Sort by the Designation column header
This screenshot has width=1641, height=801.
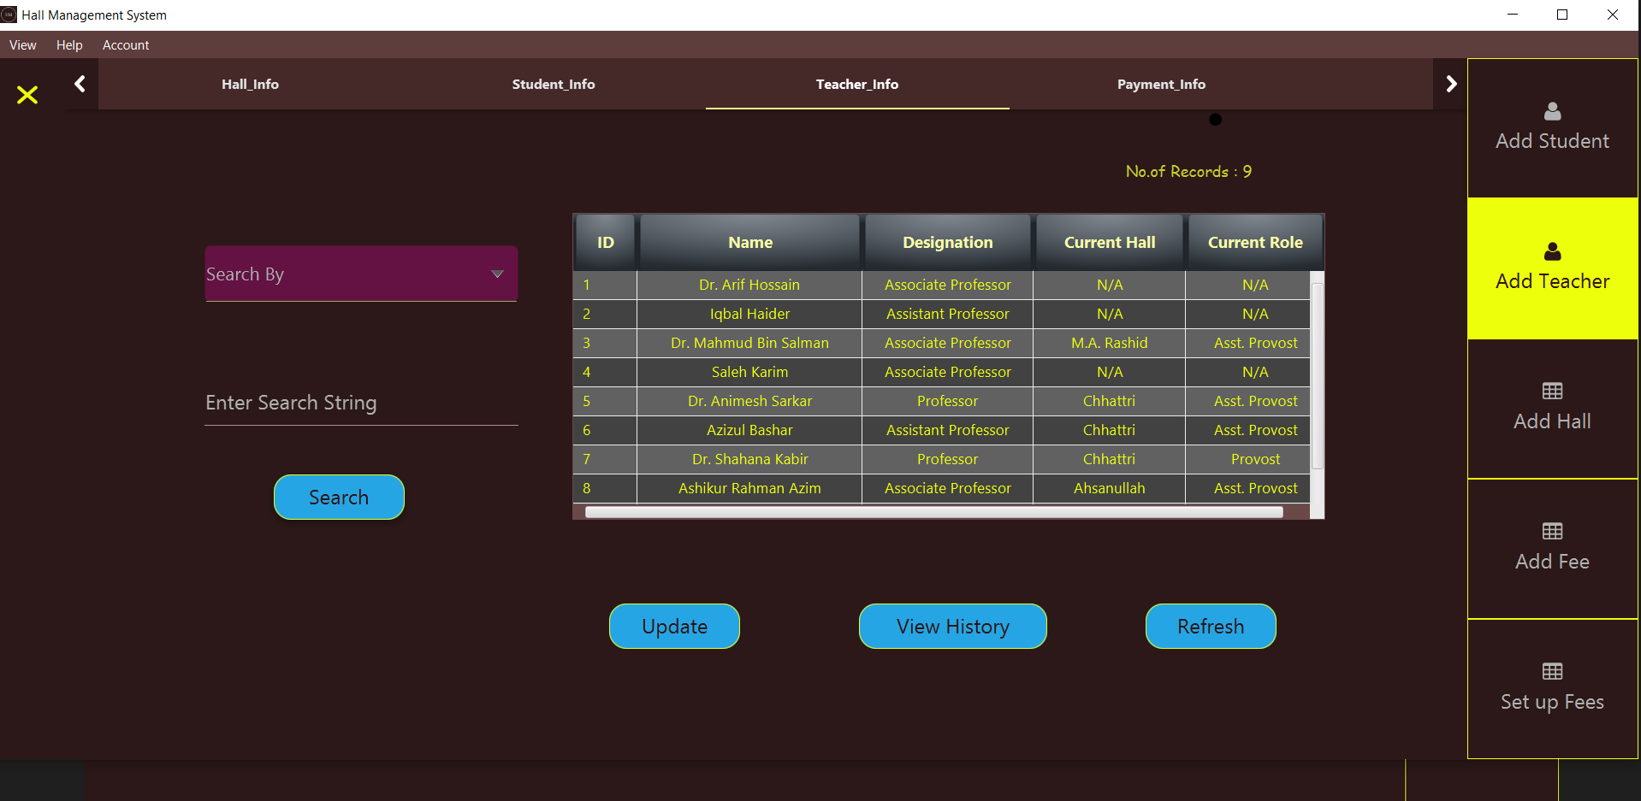click(x=948, y=242)
